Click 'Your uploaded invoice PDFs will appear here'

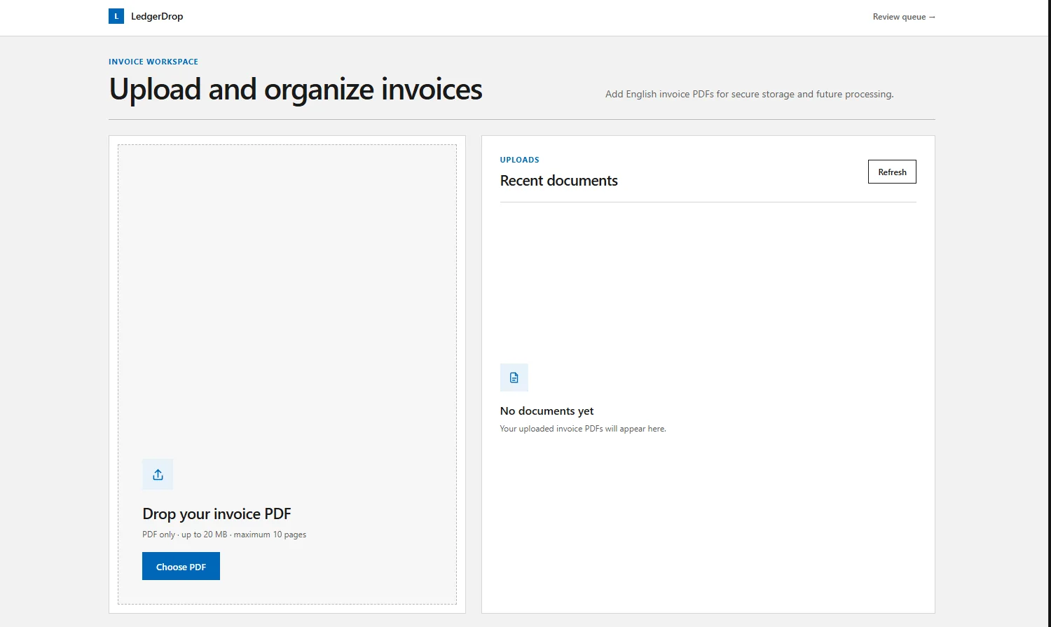583,429
